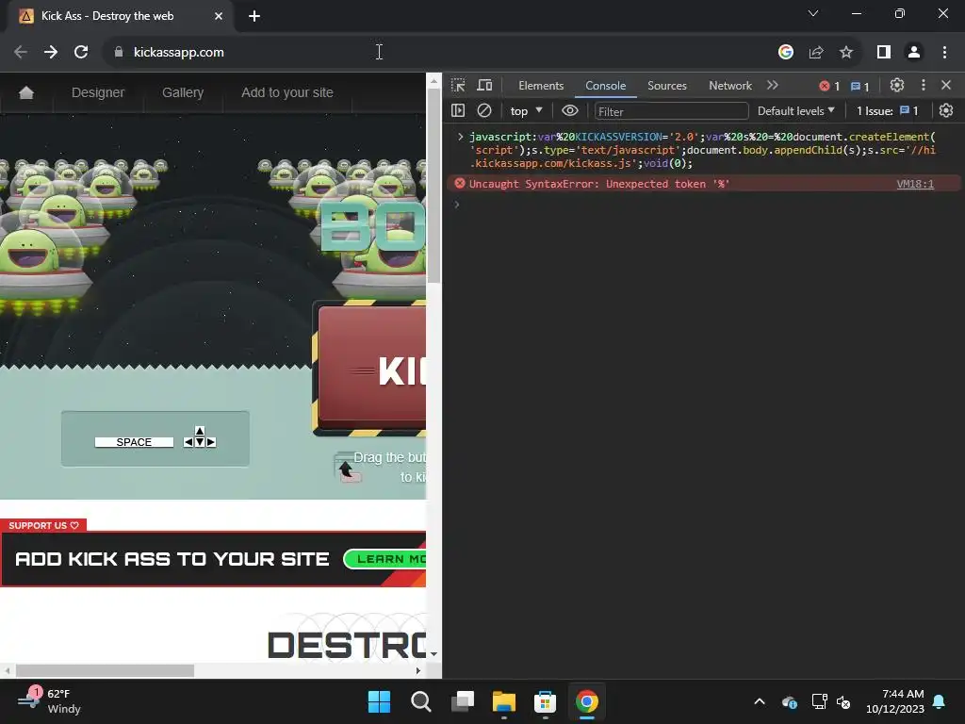This screenshot has height=724, width=965.
Task: Click the address bar URL
Action: click(178, 53)
